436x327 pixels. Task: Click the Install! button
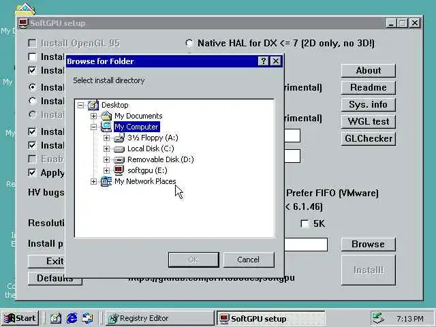(x=368, y=270)
